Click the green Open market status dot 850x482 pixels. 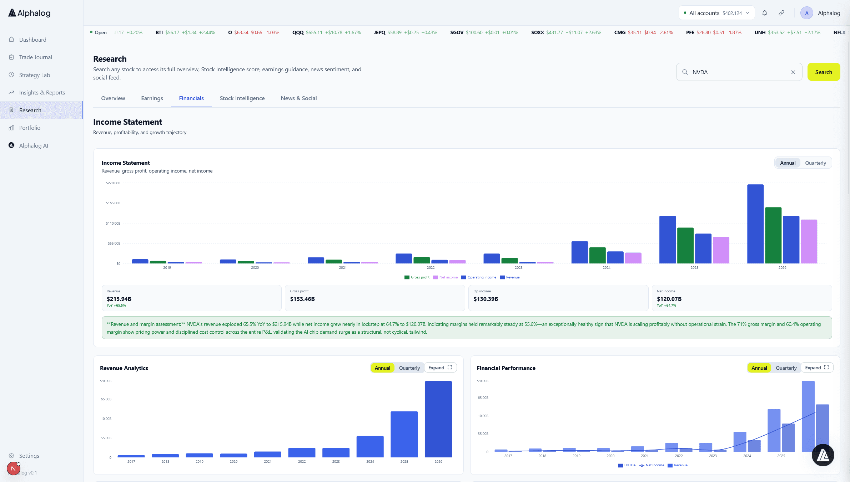(x=91, y=32)
